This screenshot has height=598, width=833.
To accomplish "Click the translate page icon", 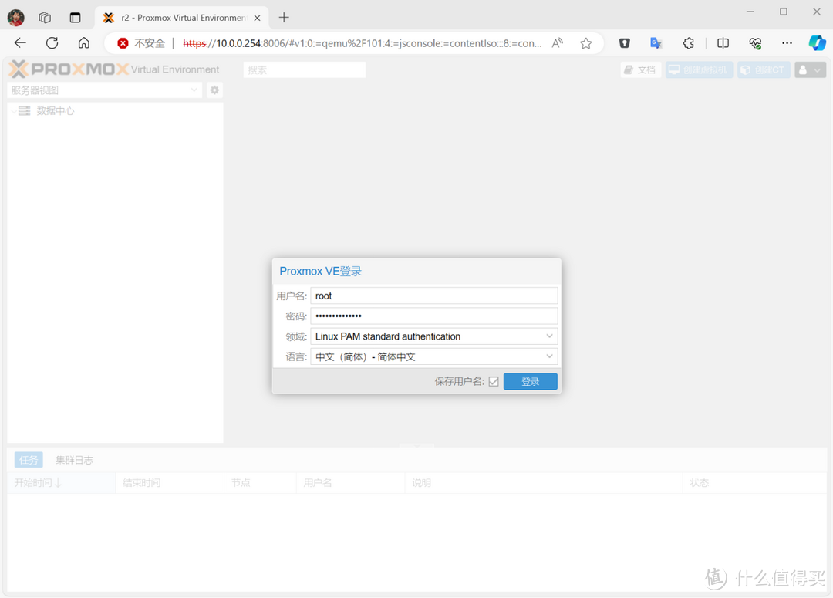I will click(x=656, y=43).
